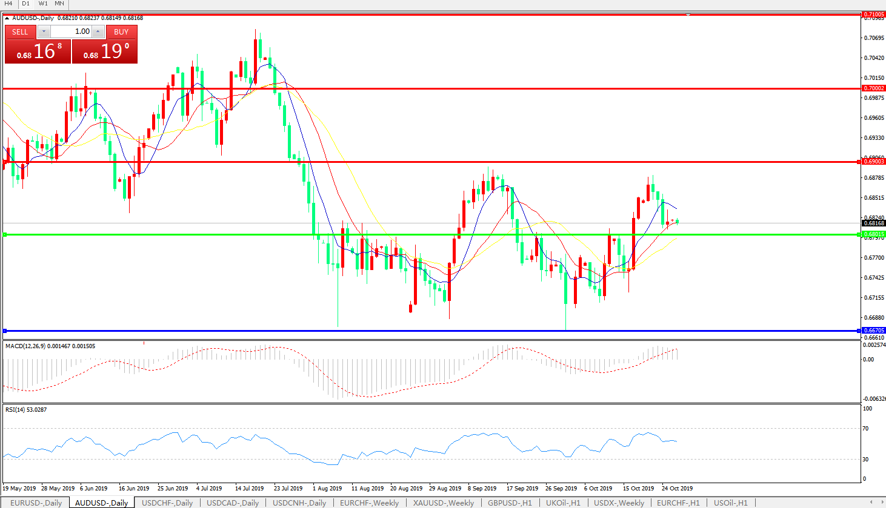
Task: Open the USDCNH-,Daily chart tab
Action: 299,503
